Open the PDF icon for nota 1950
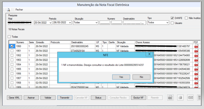The width and height of the screenshot is (204, 109). [196, 46]
